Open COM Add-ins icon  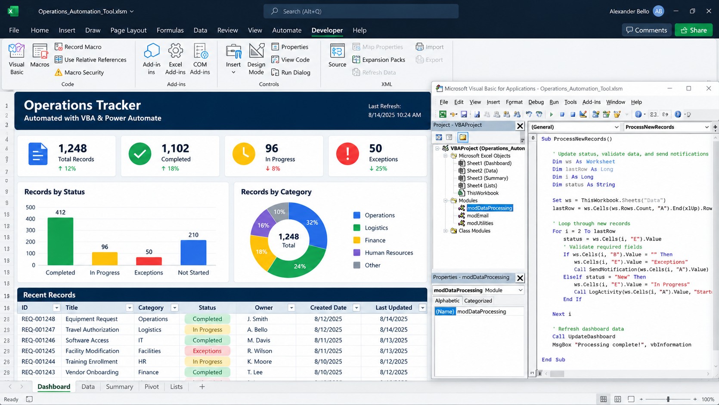tap(200, 51)
